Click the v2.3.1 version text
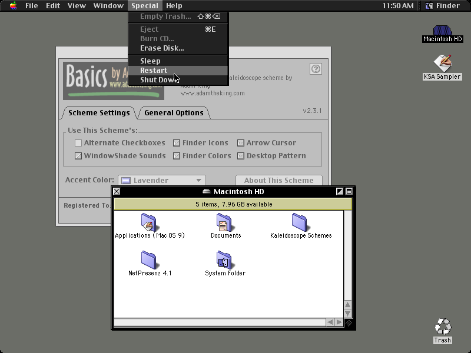The image size is (471, 353). (x=312, y=111)
